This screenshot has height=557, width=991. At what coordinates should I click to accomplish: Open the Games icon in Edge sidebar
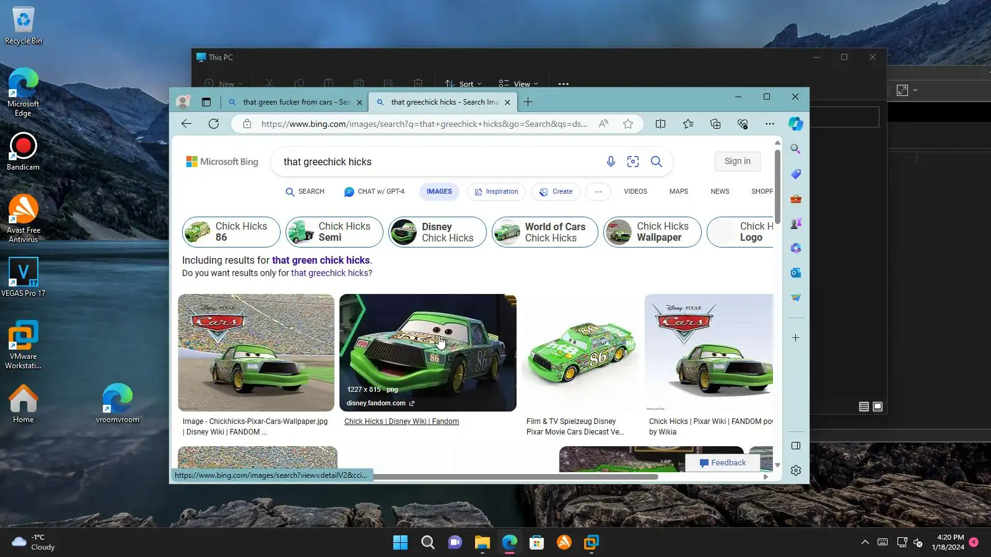click(x=796, y=223)
